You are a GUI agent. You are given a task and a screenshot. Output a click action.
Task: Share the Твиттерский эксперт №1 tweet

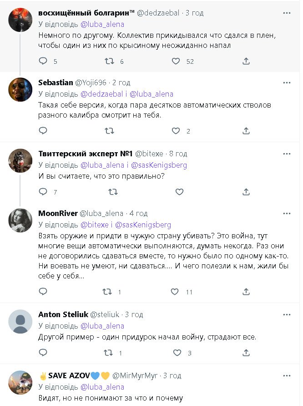(x=246, y=192)
